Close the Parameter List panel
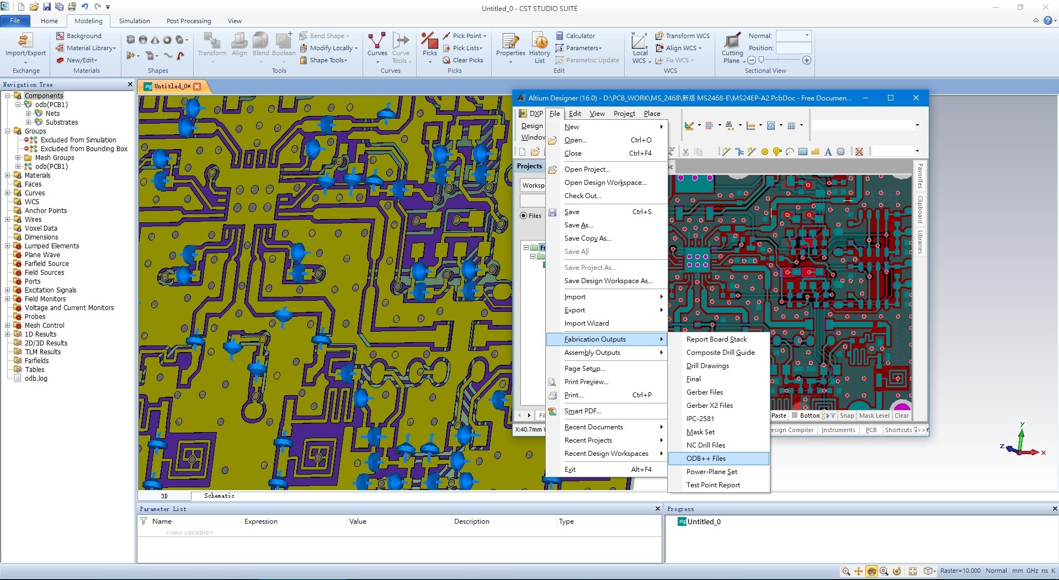This screenshot has width=1059, height=580. pos(657,509)
